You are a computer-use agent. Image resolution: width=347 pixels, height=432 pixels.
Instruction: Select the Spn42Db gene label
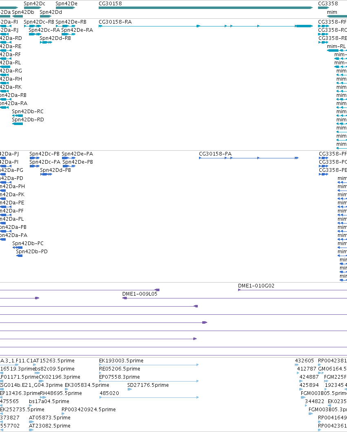[x=23, y=12]
